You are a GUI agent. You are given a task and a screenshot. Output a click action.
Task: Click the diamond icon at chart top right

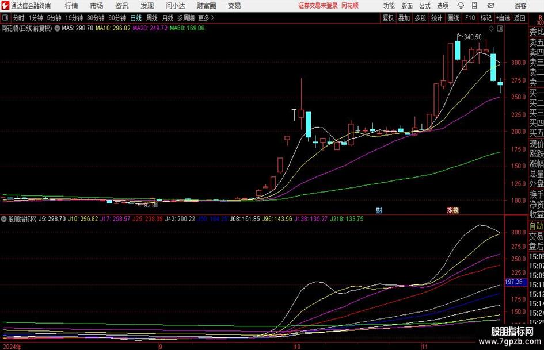click(491, 29)
